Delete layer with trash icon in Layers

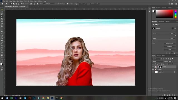(175, 95)
